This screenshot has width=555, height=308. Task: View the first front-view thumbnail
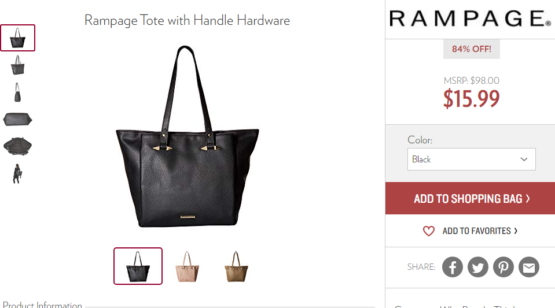point(18,38)
